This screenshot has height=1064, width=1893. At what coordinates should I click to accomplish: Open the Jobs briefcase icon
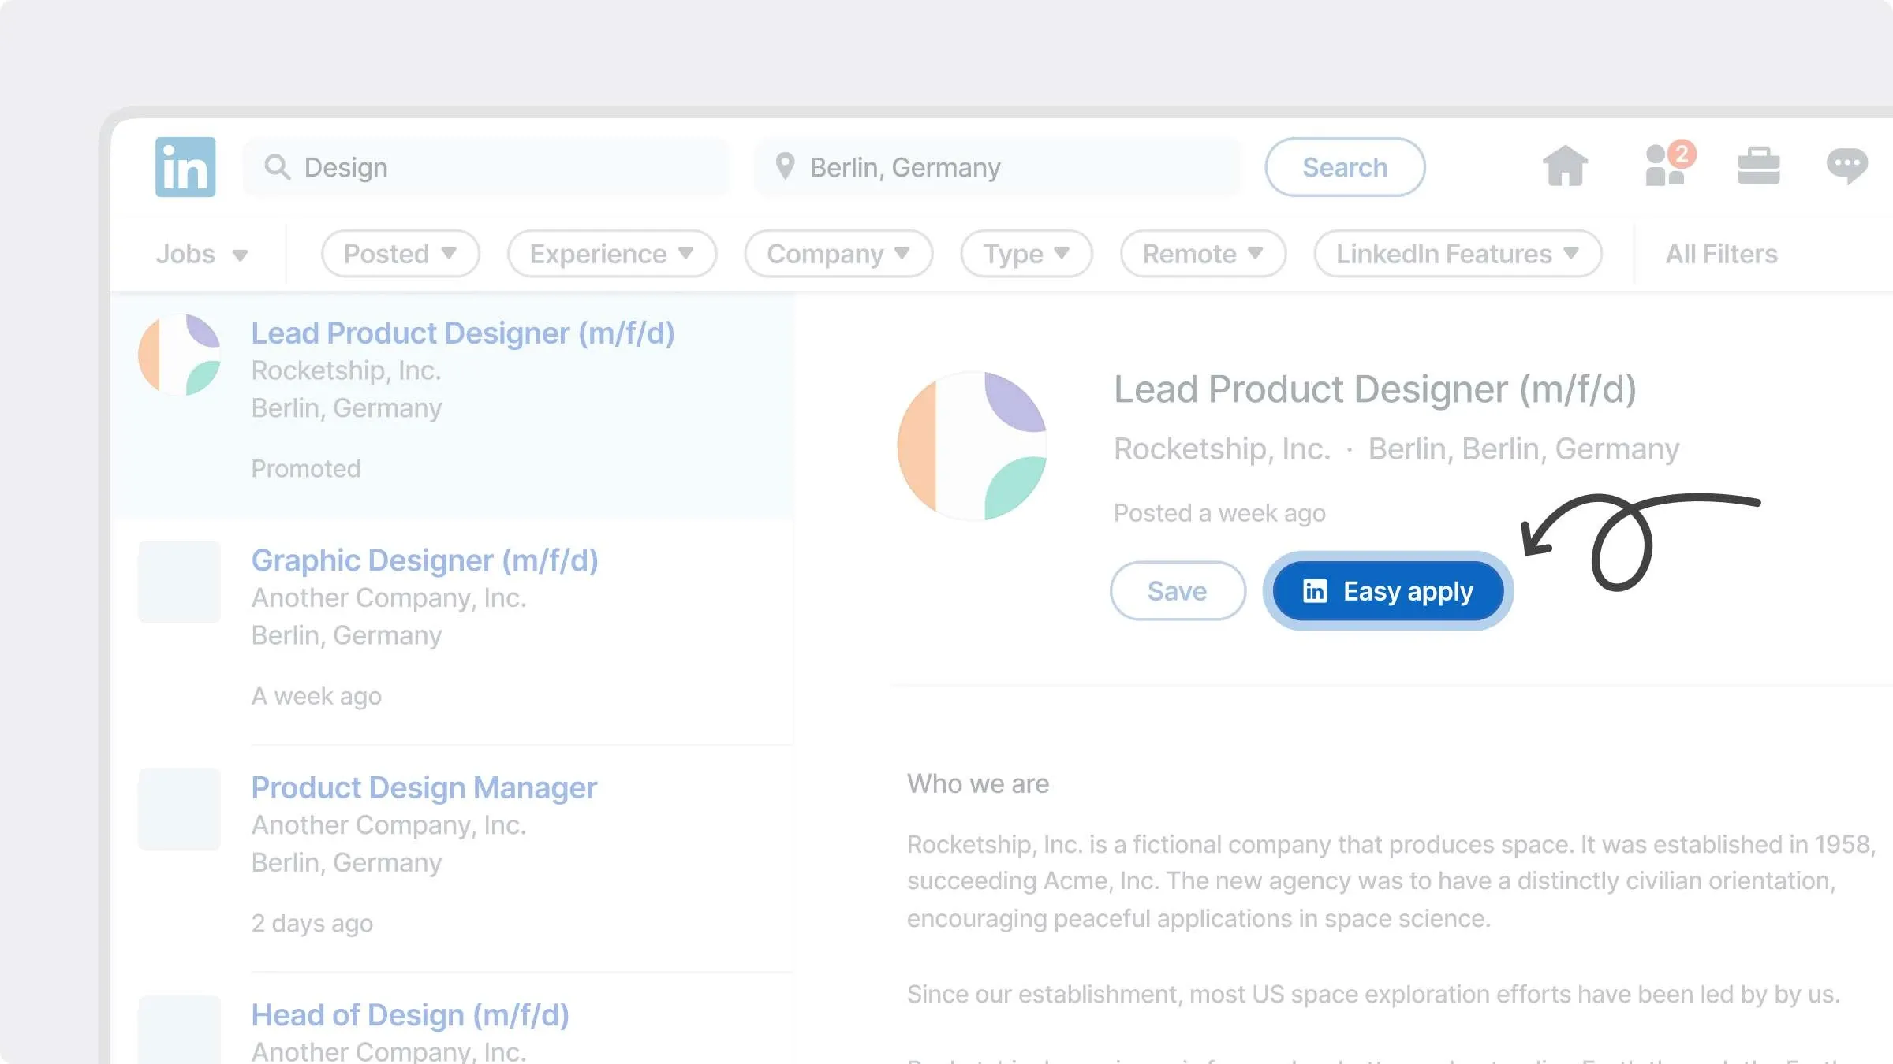[x=1759, y=166]
